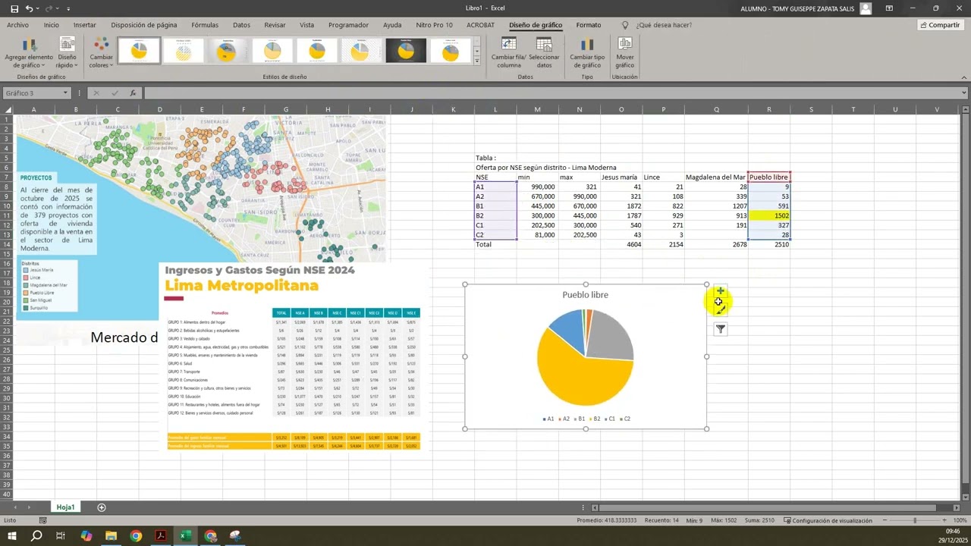Click the Select All corner triangle
Image resolution: width=971 pixels, height=546 pixels.
pos(7,110)
